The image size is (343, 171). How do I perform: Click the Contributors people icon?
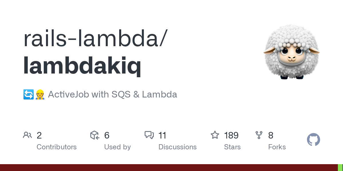coord(27,135)
